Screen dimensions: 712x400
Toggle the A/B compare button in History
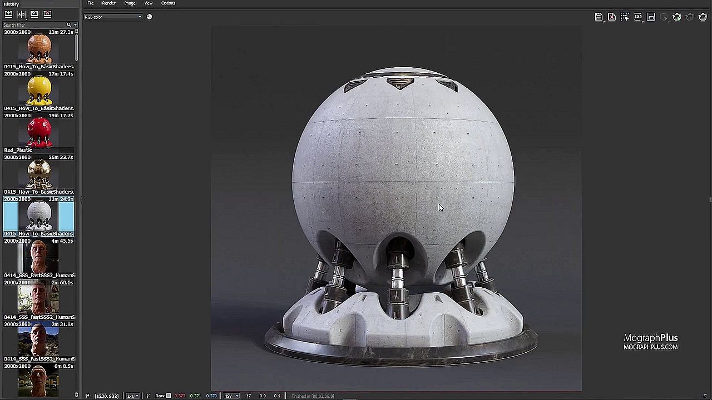pyautogui.click(x=21, y=14)
